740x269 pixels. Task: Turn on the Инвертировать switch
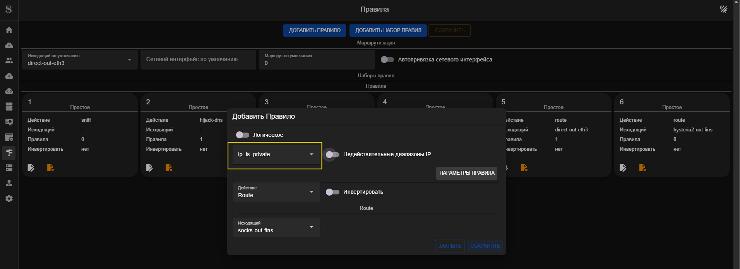332,192
